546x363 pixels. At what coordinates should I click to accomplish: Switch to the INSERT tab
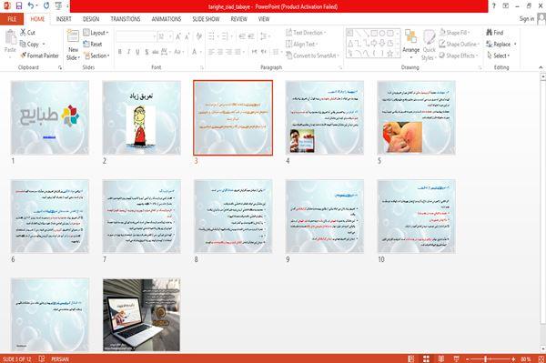(x=64, y=19)
